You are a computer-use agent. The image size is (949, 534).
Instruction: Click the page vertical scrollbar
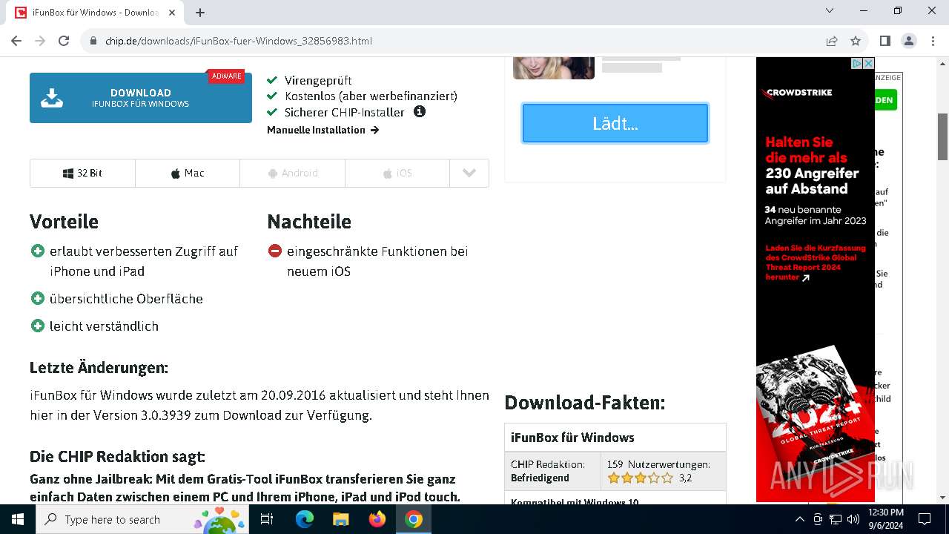point(942,136)
